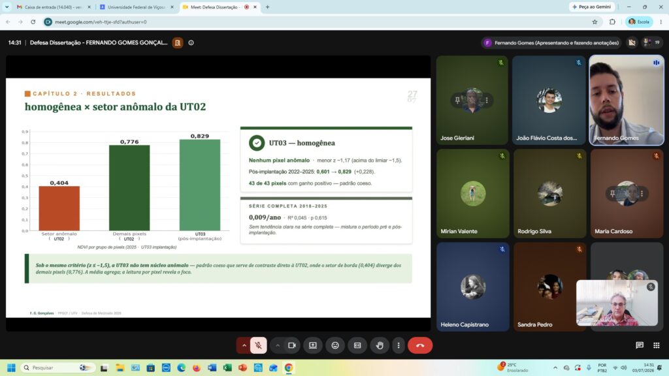This screenshot has height=376, width=669.
Task: Close the Gmail tab
Action: tap(89, 7)
